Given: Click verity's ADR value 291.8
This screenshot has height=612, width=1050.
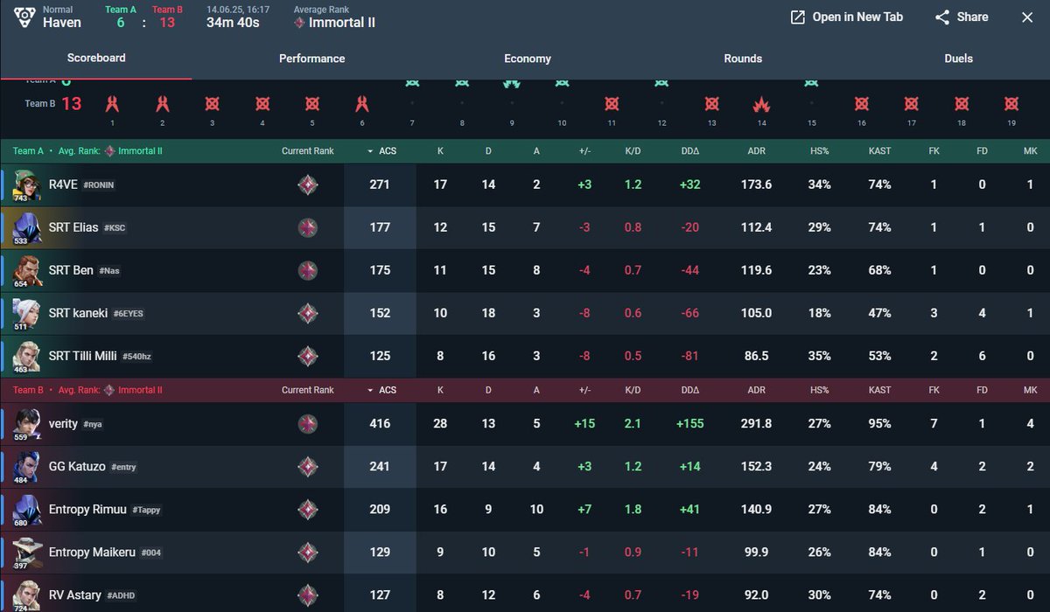Looking at the screenshot, I should (x=756, y=423).
